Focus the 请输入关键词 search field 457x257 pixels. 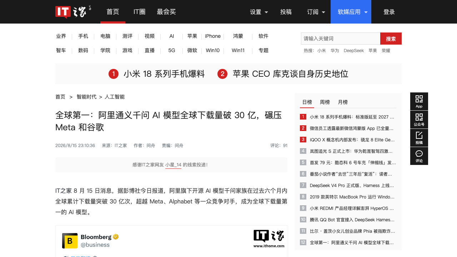[x=341, y=39]
